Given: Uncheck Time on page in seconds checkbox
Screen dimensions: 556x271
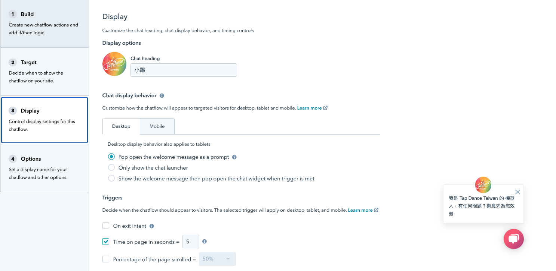Looking at the screenshot, I should [106, 242].
